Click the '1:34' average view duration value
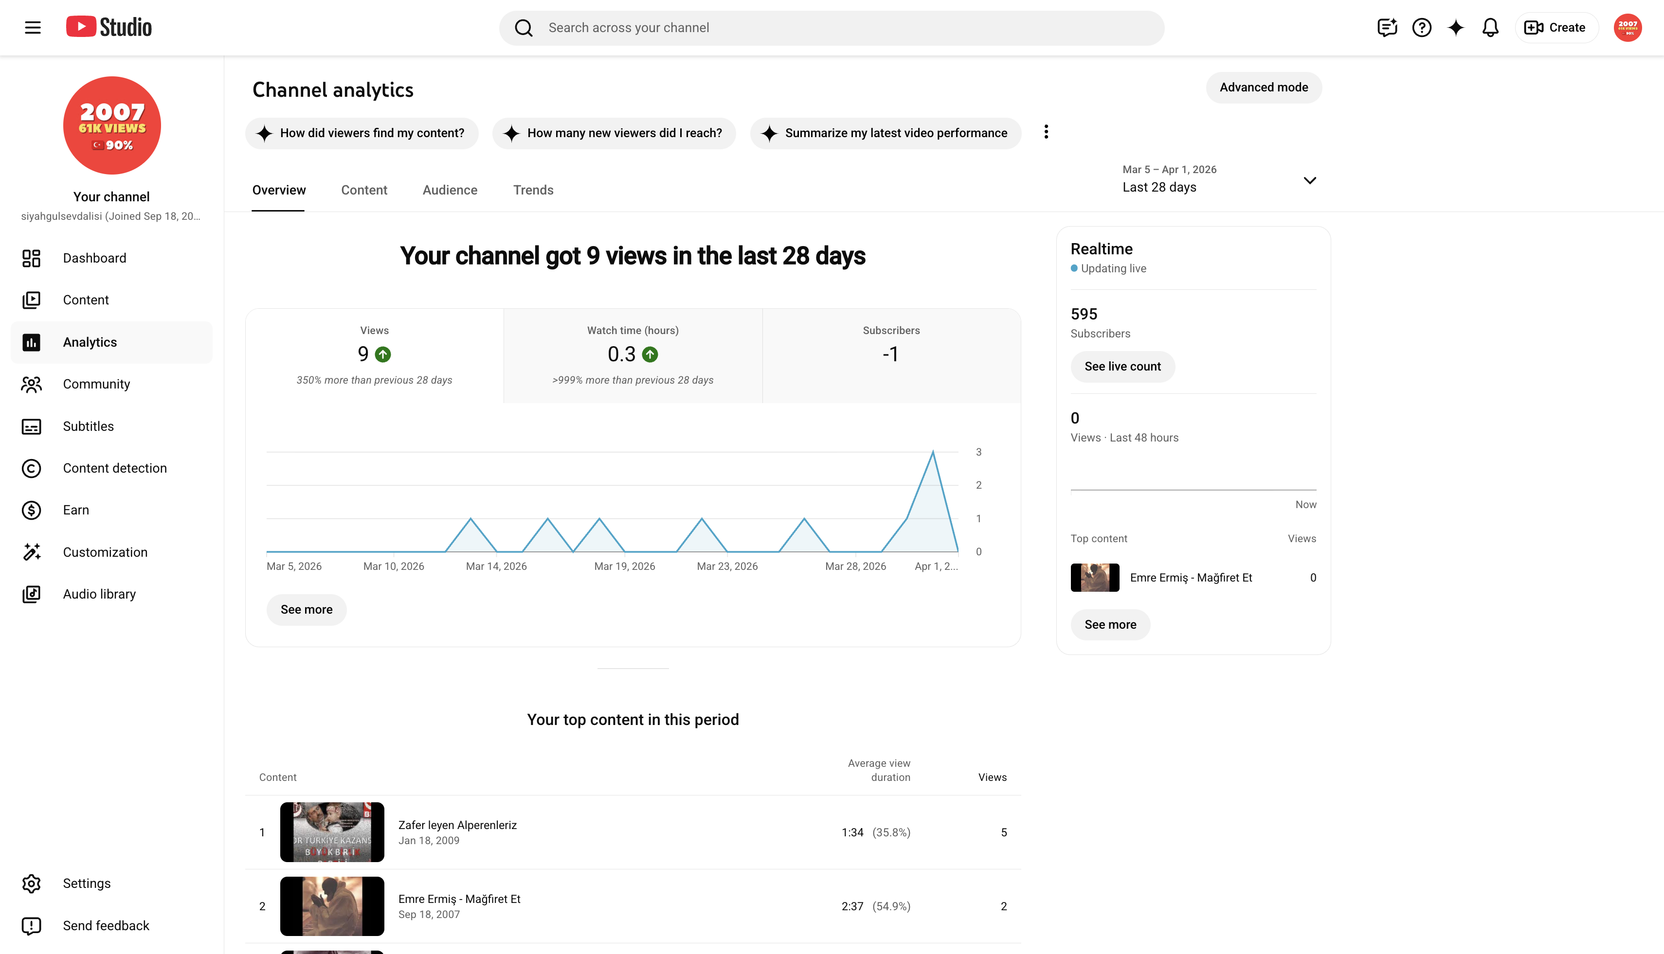Screen dimensions: 1664x954 coord(852,833)
